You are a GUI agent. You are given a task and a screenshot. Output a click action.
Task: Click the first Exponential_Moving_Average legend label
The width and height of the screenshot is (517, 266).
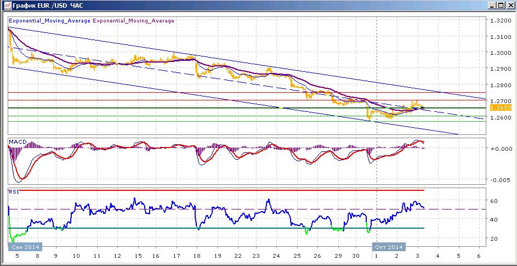tap(49, 20)
